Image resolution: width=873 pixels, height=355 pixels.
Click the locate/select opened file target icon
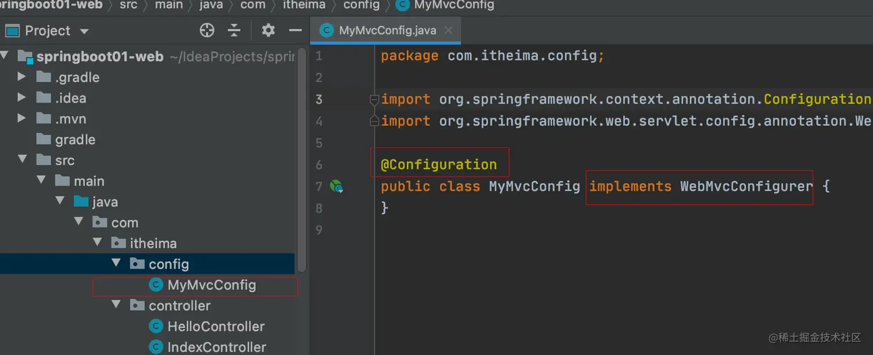click(x=207, y=31)
